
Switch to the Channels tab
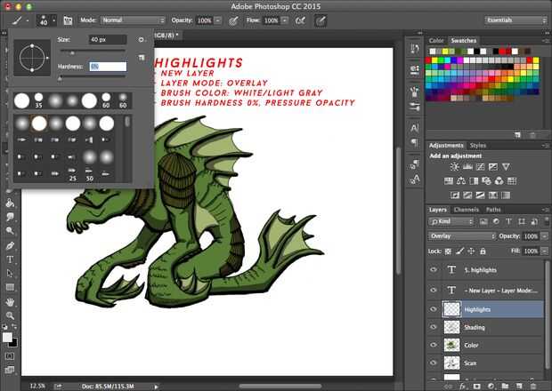(467, 210)
